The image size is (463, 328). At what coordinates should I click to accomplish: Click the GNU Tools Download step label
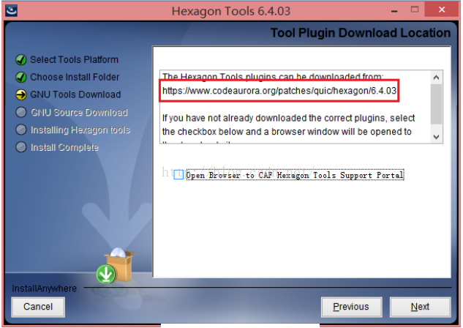[x=75, y=94]
